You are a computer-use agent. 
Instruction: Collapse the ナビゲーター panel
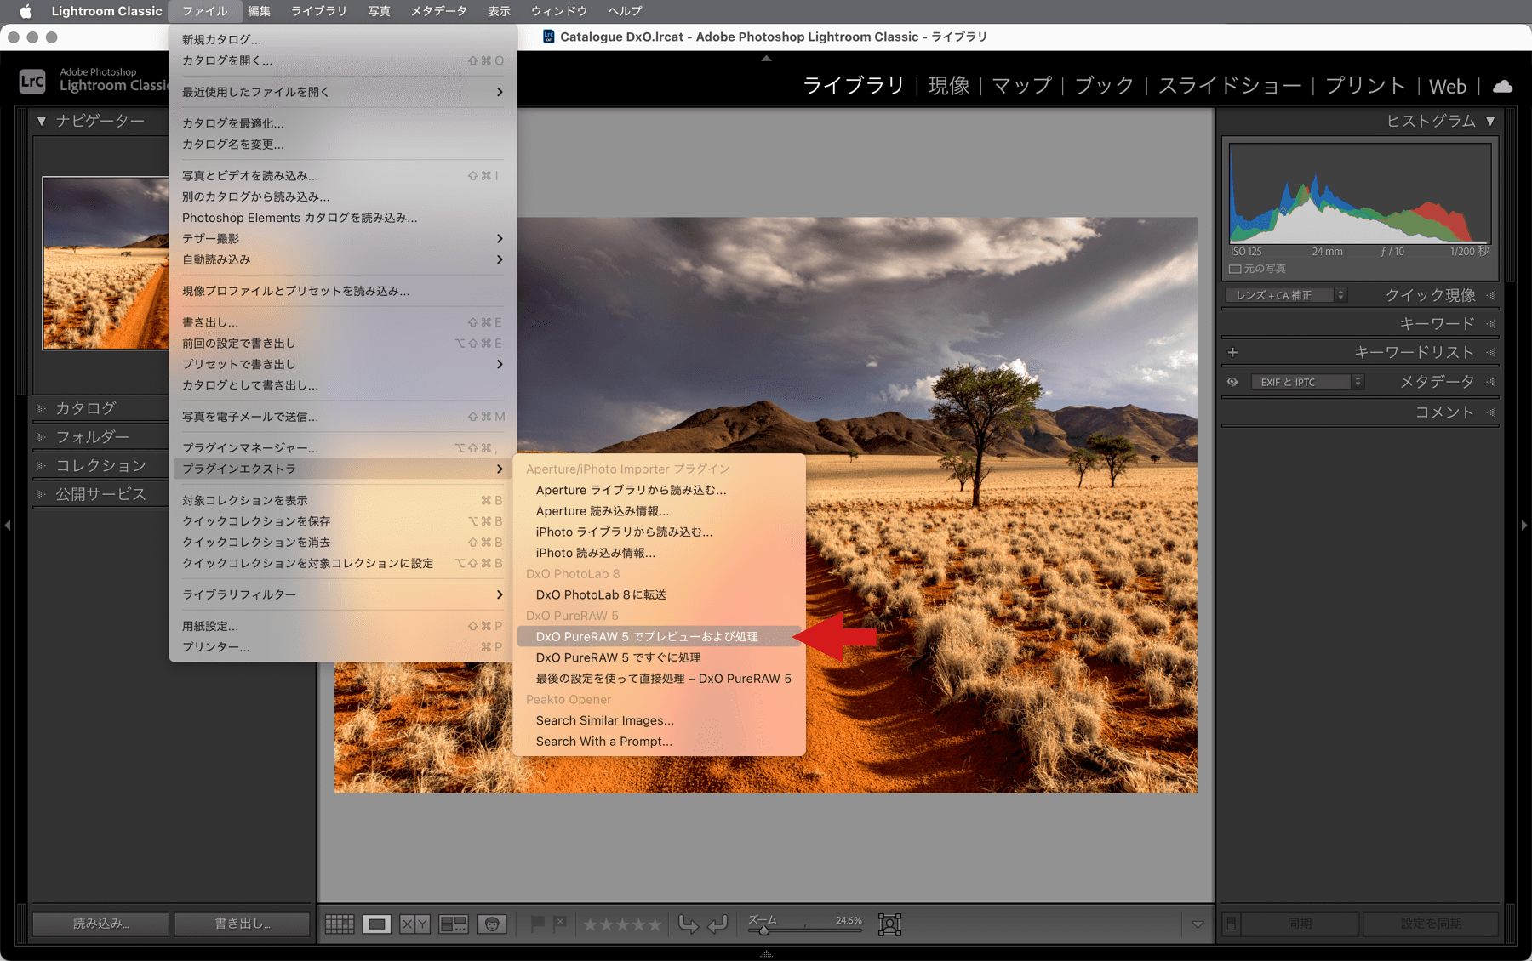(41, 122)
